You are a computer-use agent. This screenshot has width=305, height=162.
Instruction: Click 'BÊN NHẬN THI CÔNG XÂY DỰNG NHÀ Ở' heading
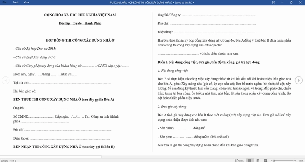[x=64, y=147]
